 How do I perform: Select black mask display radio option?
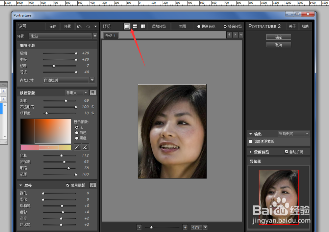pyautogui.click(x=77, y=138)
